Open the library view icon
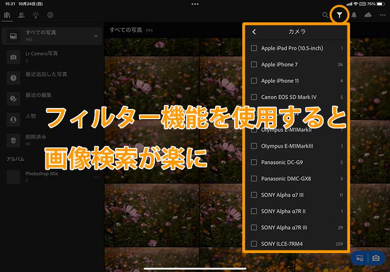Screen dimensions: 390x272 tap(7, 15)
